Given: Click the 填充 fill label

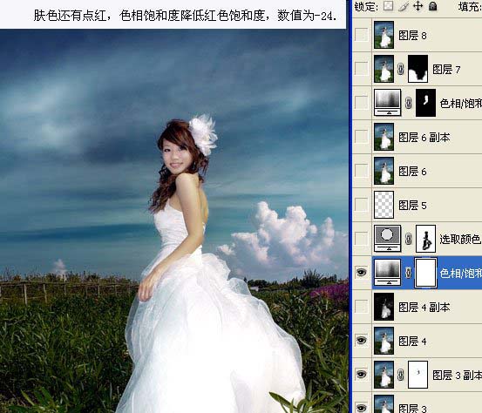Looking at the screenshot, I should [x=470, y=6].
